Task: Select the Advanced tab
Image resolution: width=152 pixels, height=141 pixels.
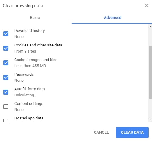Action: 112,18
